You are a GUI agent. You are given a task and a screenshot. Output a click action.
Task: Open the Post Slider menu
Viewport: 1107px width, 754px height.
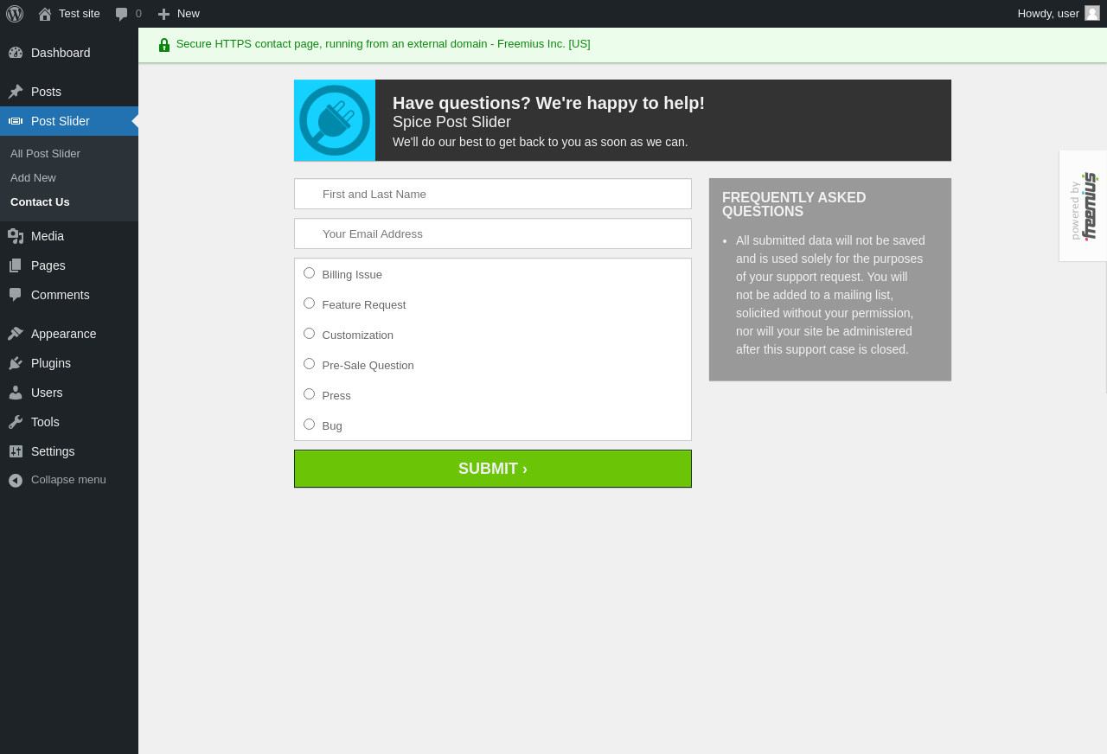[69, 121]
